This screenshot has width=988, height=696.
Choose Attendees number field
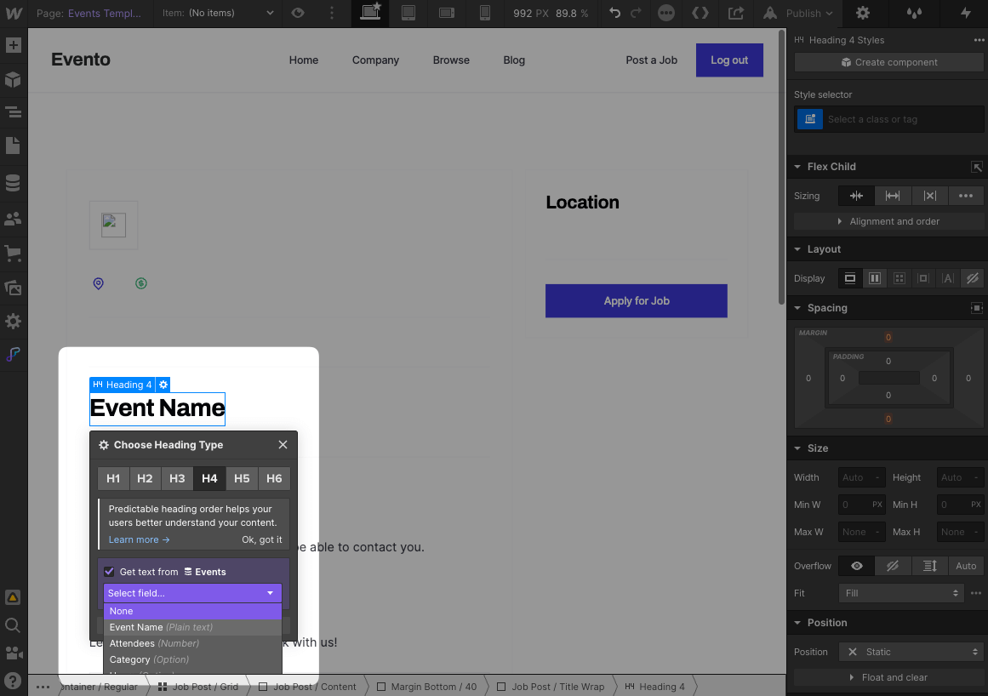pyautogui.click(x=192, y=643)
